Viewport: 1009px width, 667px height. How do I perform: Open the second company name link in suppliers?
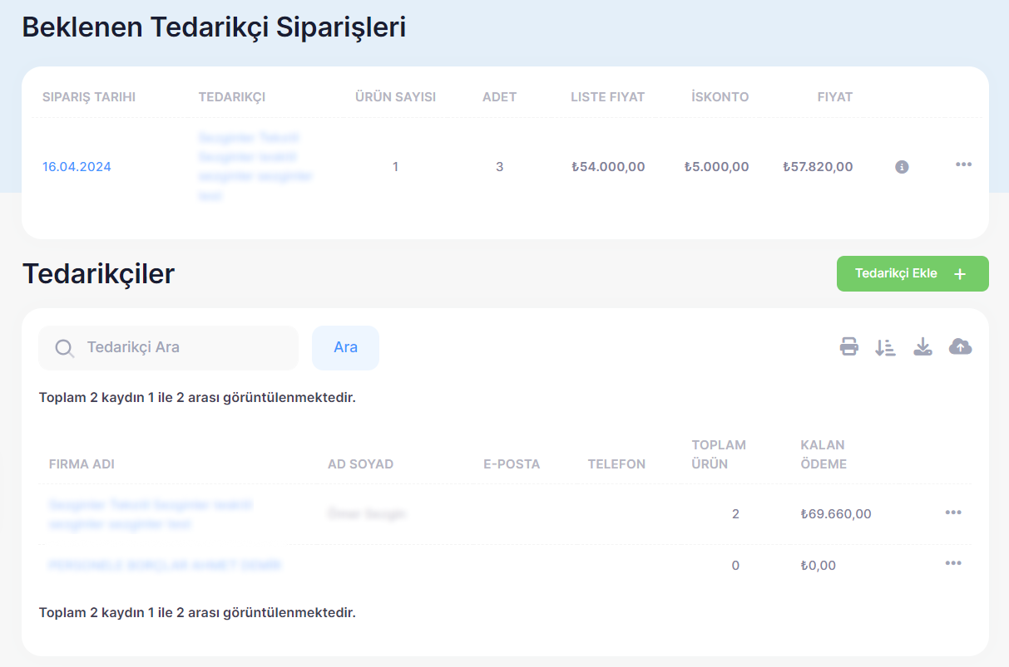[165, 566]
